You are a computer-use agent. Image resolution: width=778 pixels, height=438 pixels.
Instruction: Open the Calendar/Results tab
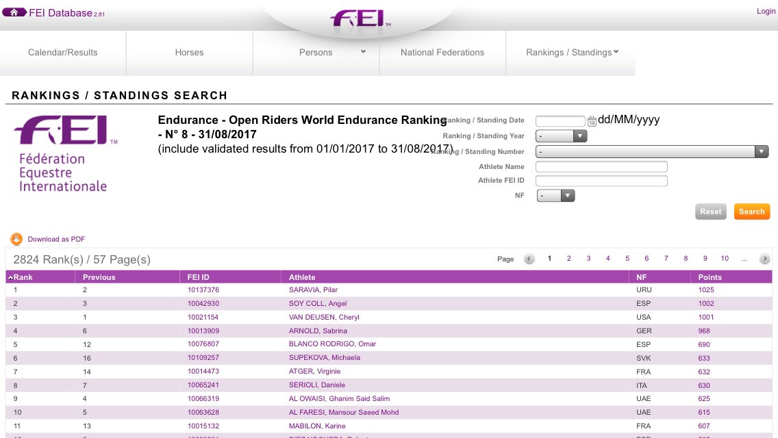coord(62,53)
